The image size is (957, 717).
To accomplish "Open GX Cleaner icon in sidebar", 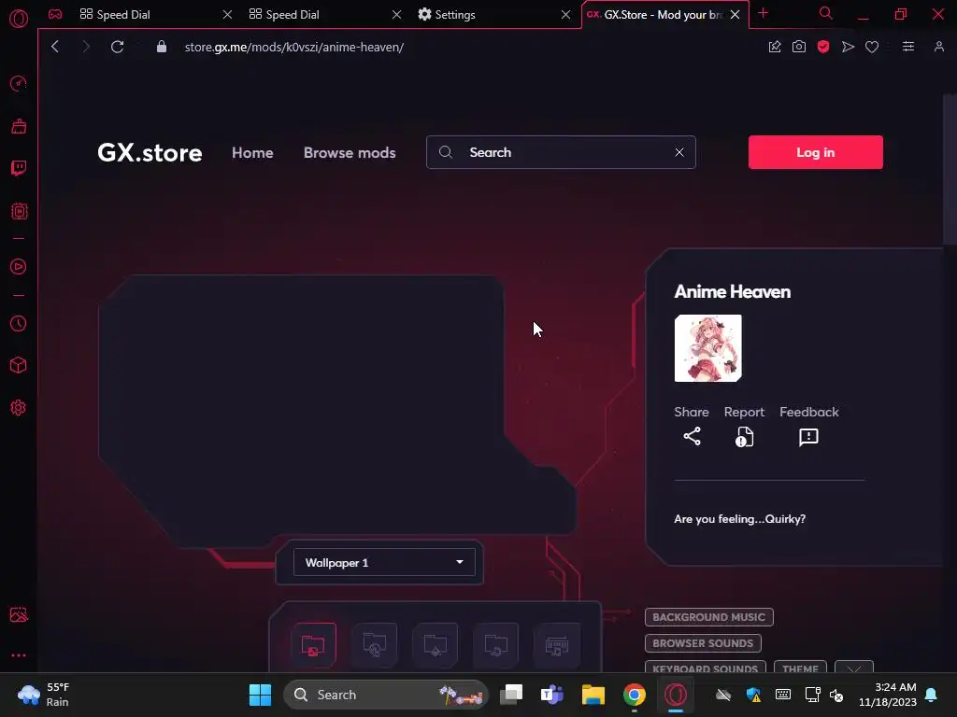I will point(19,126).
